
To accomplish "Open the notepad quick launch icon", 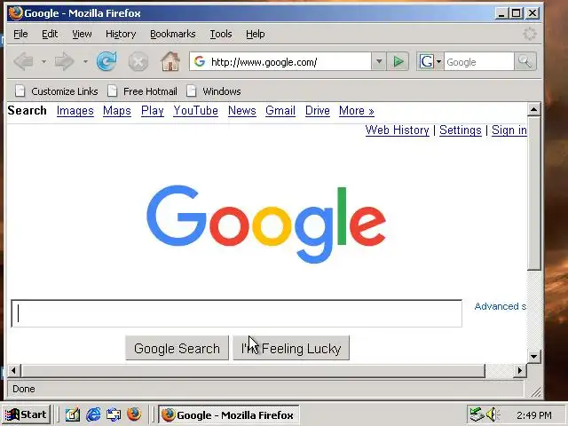I will [x=73, y=414].
